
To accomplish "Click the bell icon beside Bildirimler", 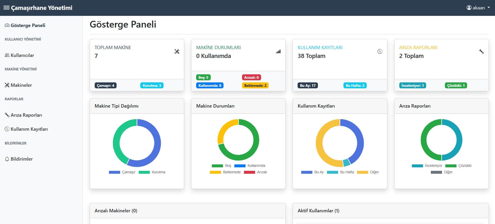I will [7, 159].
